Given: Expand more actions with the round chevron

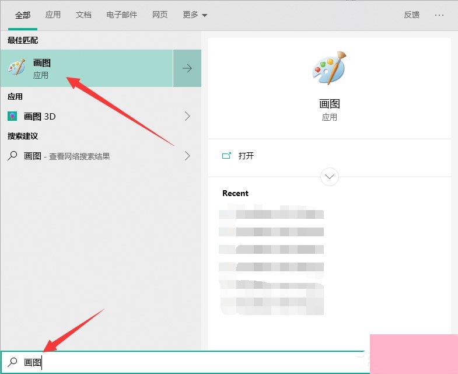Looking at the screenshot, I should [x=330, y=176].
